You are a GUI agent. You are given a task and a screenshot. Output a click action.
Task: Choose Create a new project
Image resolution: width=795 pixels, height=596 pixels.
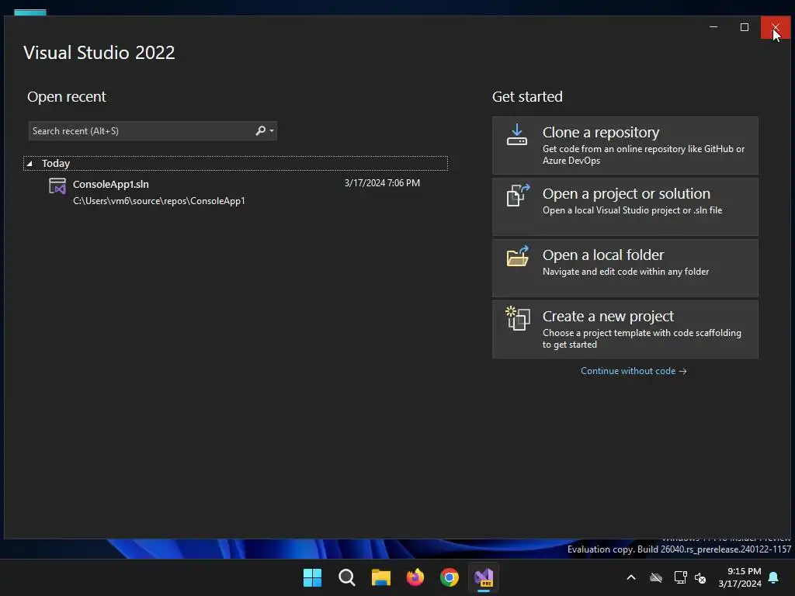(625, 329)
